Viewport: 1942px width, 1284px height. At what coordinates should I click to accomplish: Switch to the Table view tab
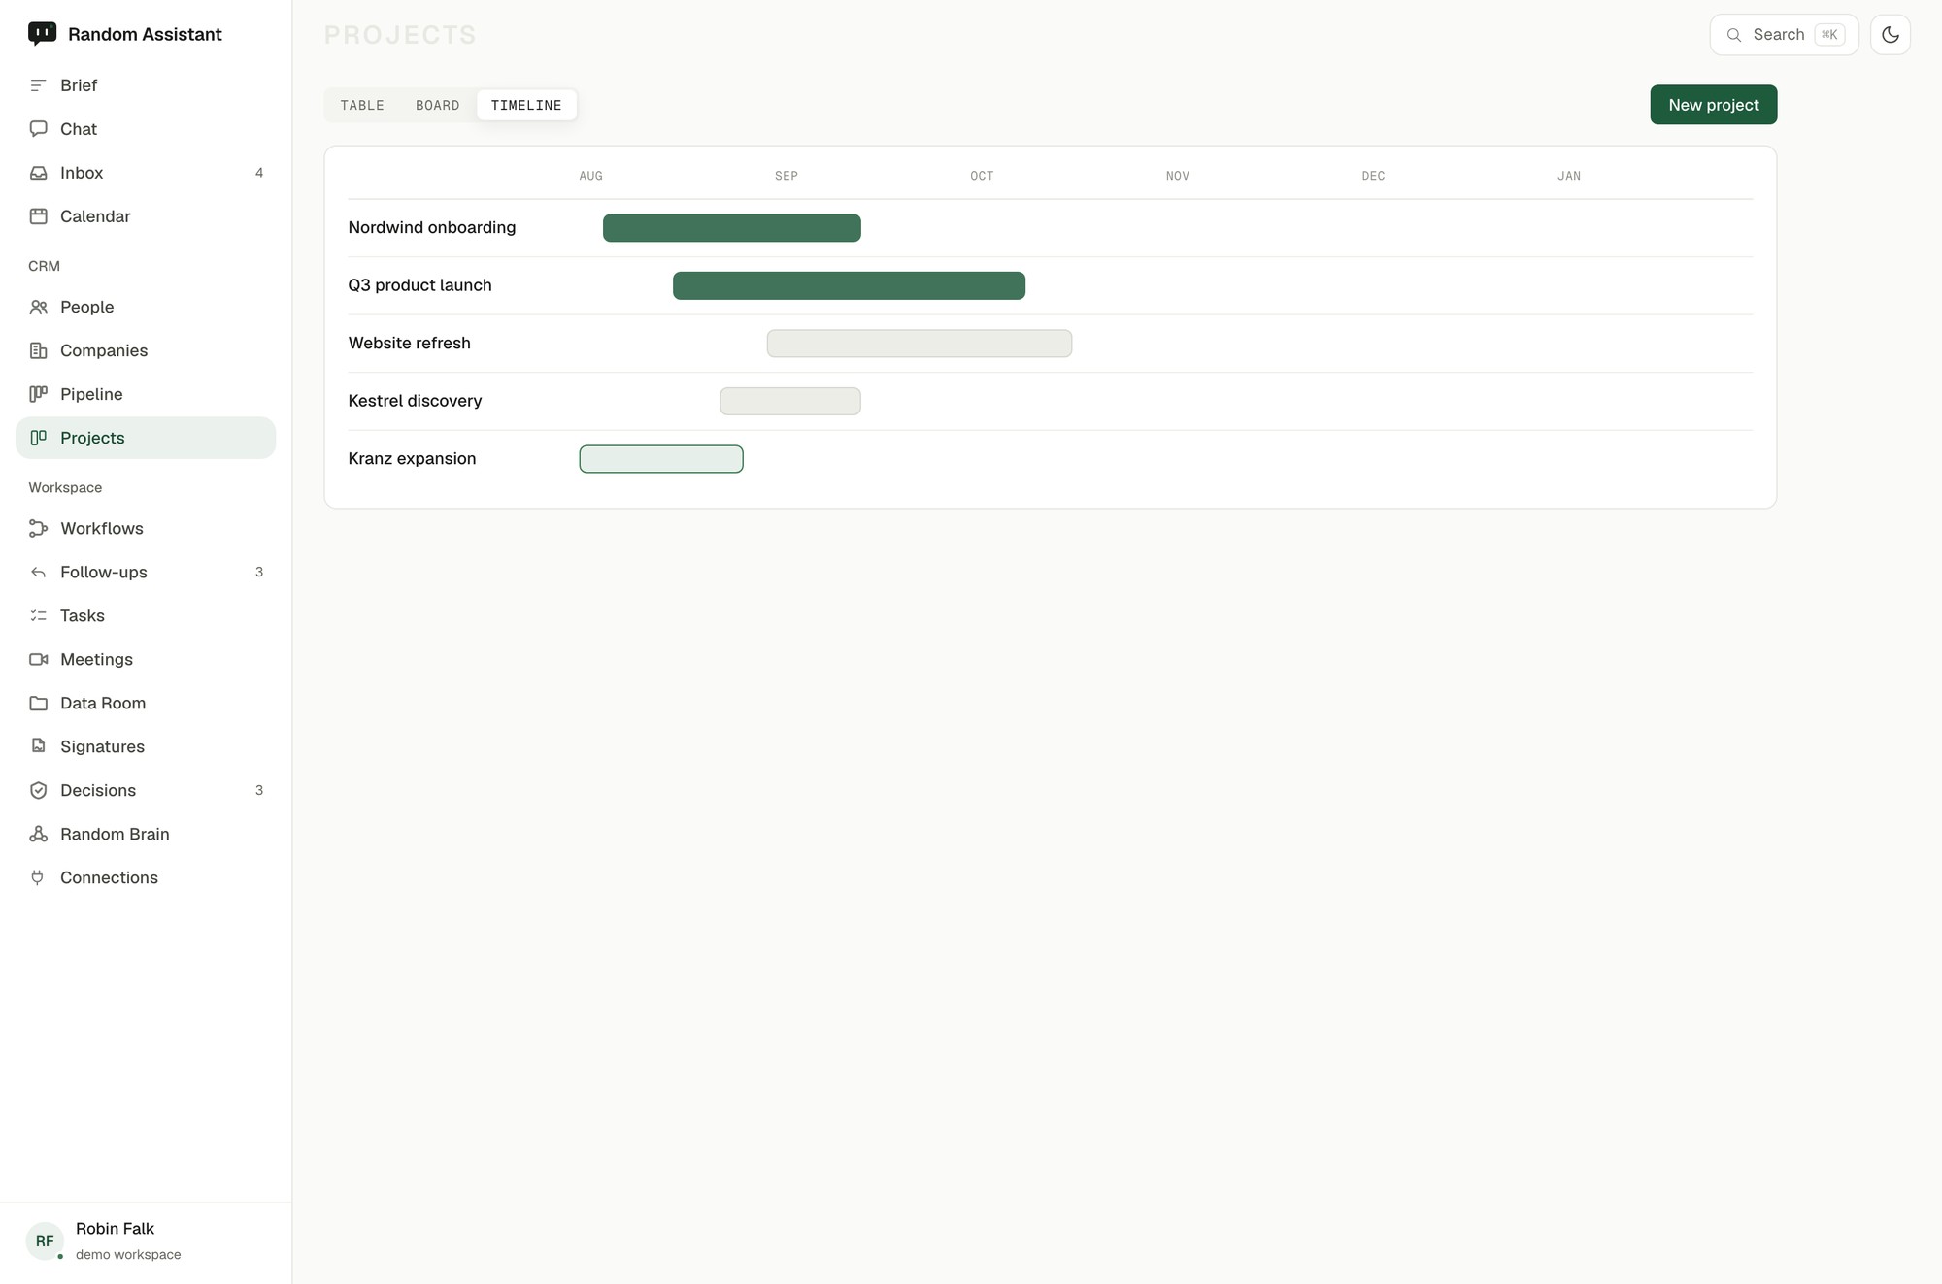pyautogui.click(x=362, y=105)
